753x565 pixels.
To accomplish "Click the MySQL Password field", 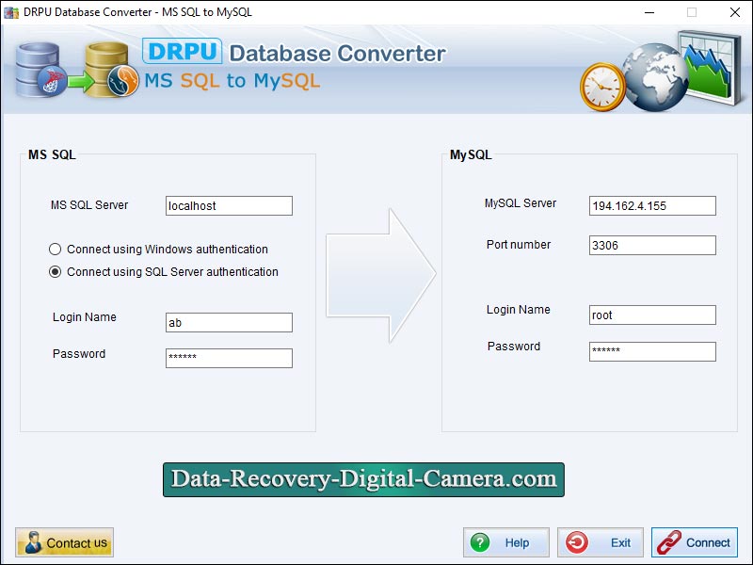I will pos(652,352).
